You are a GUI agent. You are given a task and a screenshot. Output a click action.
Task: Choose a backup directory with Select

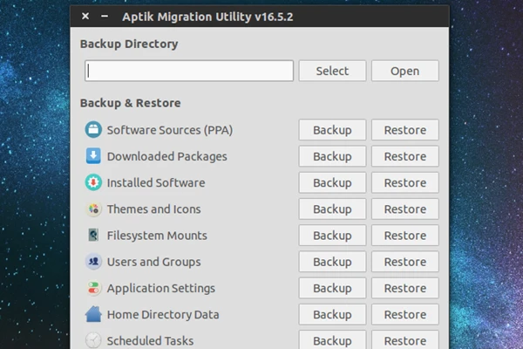point(332,71)
